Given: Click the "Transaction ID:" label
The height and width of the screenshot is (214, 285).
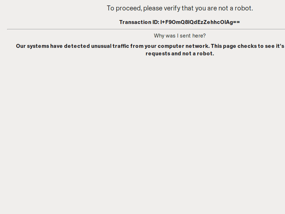Looking at the screenshot, I should (x=139, y=22).
